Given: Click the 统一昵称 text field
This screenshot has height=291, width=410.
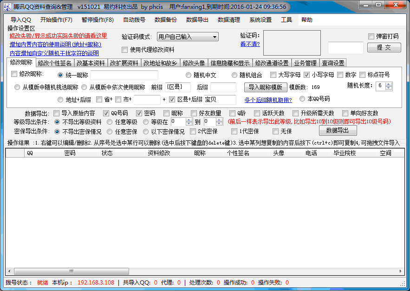Looking at the screenshot, I should point(124,75).
